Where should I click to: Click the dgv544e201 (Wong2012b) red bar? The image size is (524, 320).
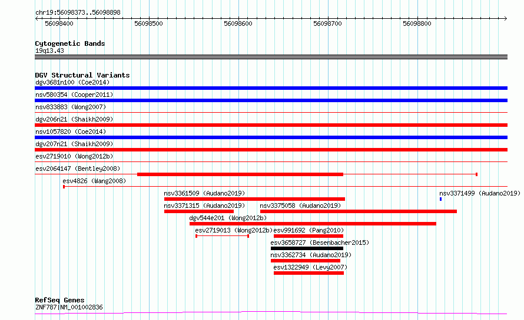(313, 224)
